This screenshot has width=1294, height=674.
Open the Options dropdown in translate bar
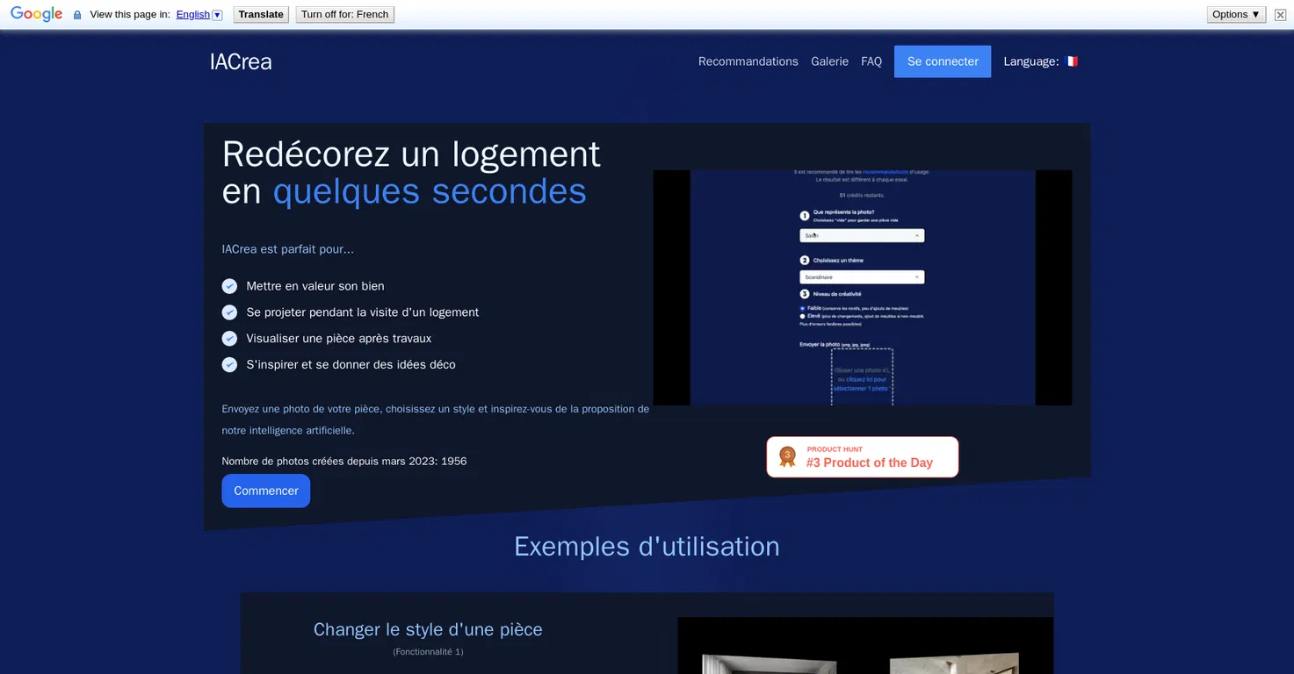point(1237,14)
